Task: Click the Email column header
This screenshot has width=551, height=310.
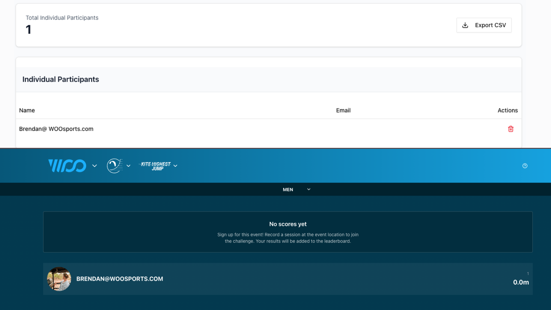Action: coord(343,110)
